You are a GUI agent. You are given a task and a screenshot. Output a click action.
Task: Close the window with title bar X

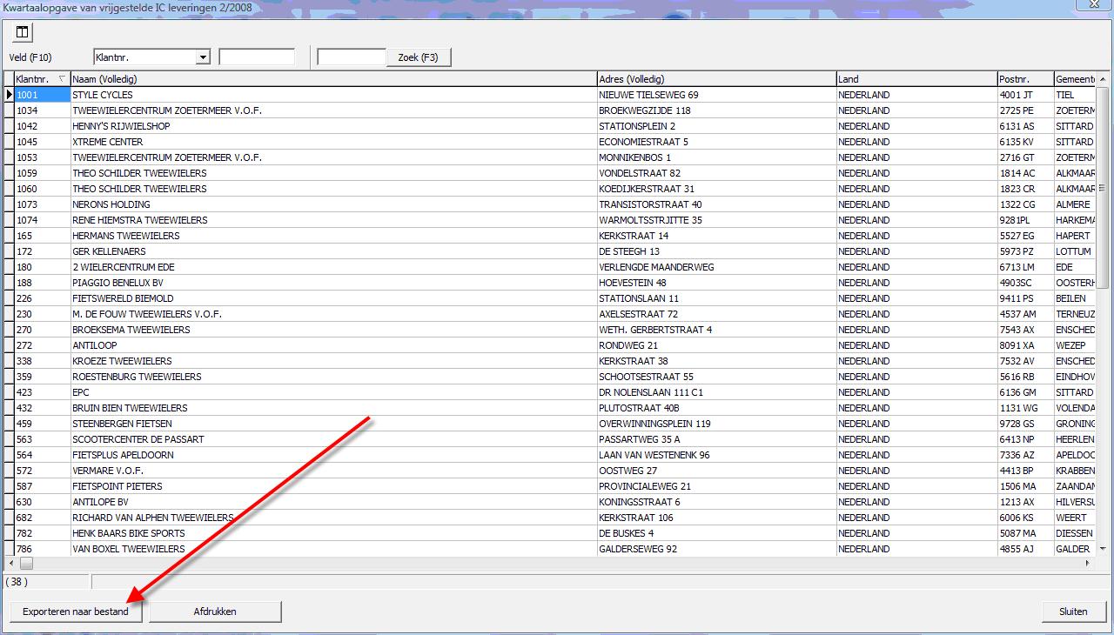1094,6
